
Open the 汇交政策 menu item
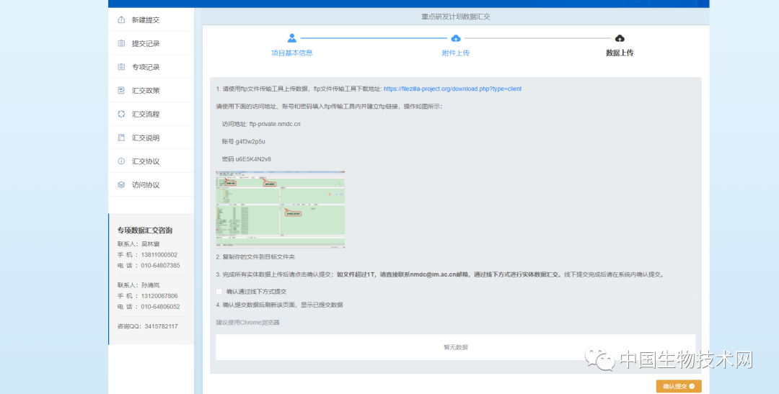click(146, 91)
